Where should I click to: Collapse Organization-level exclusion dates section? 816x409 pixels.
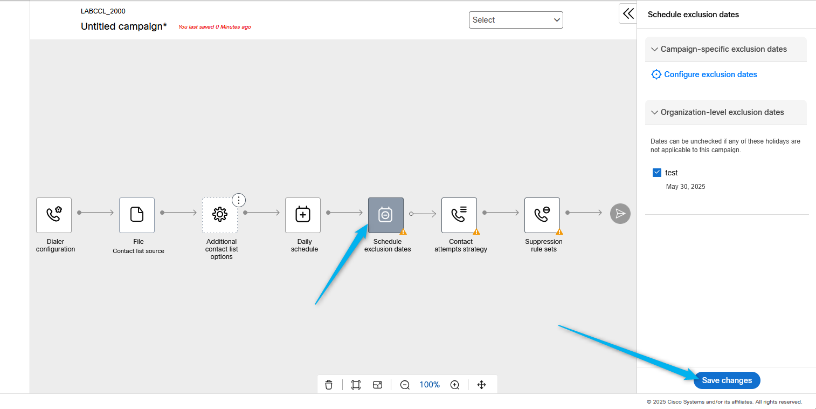(655, 112)
